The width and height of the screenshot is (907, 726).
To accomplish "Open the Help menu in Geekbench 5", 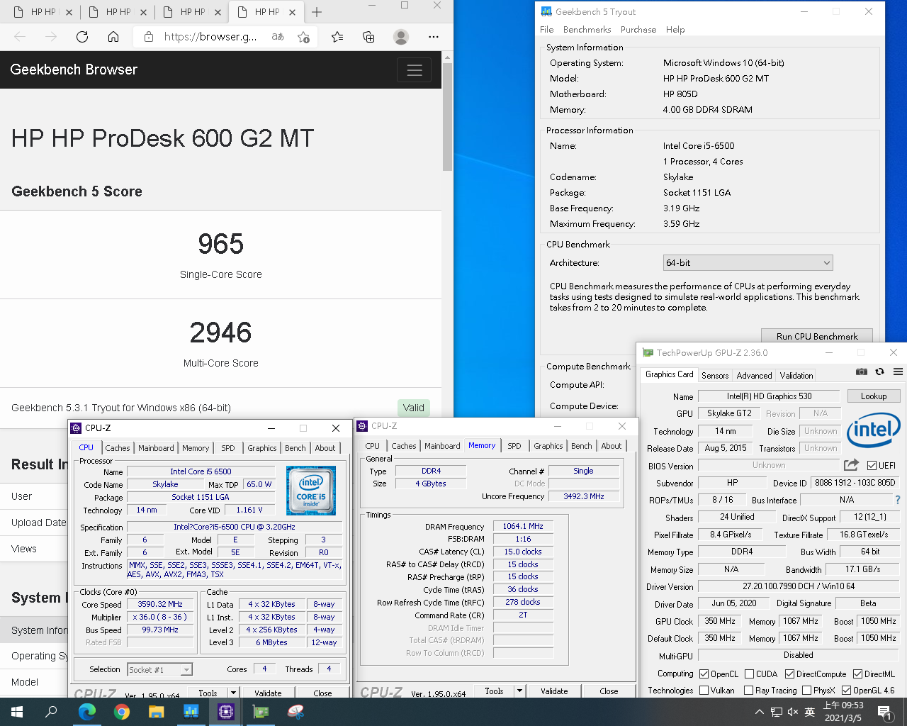I will click(x=675, y=30).
